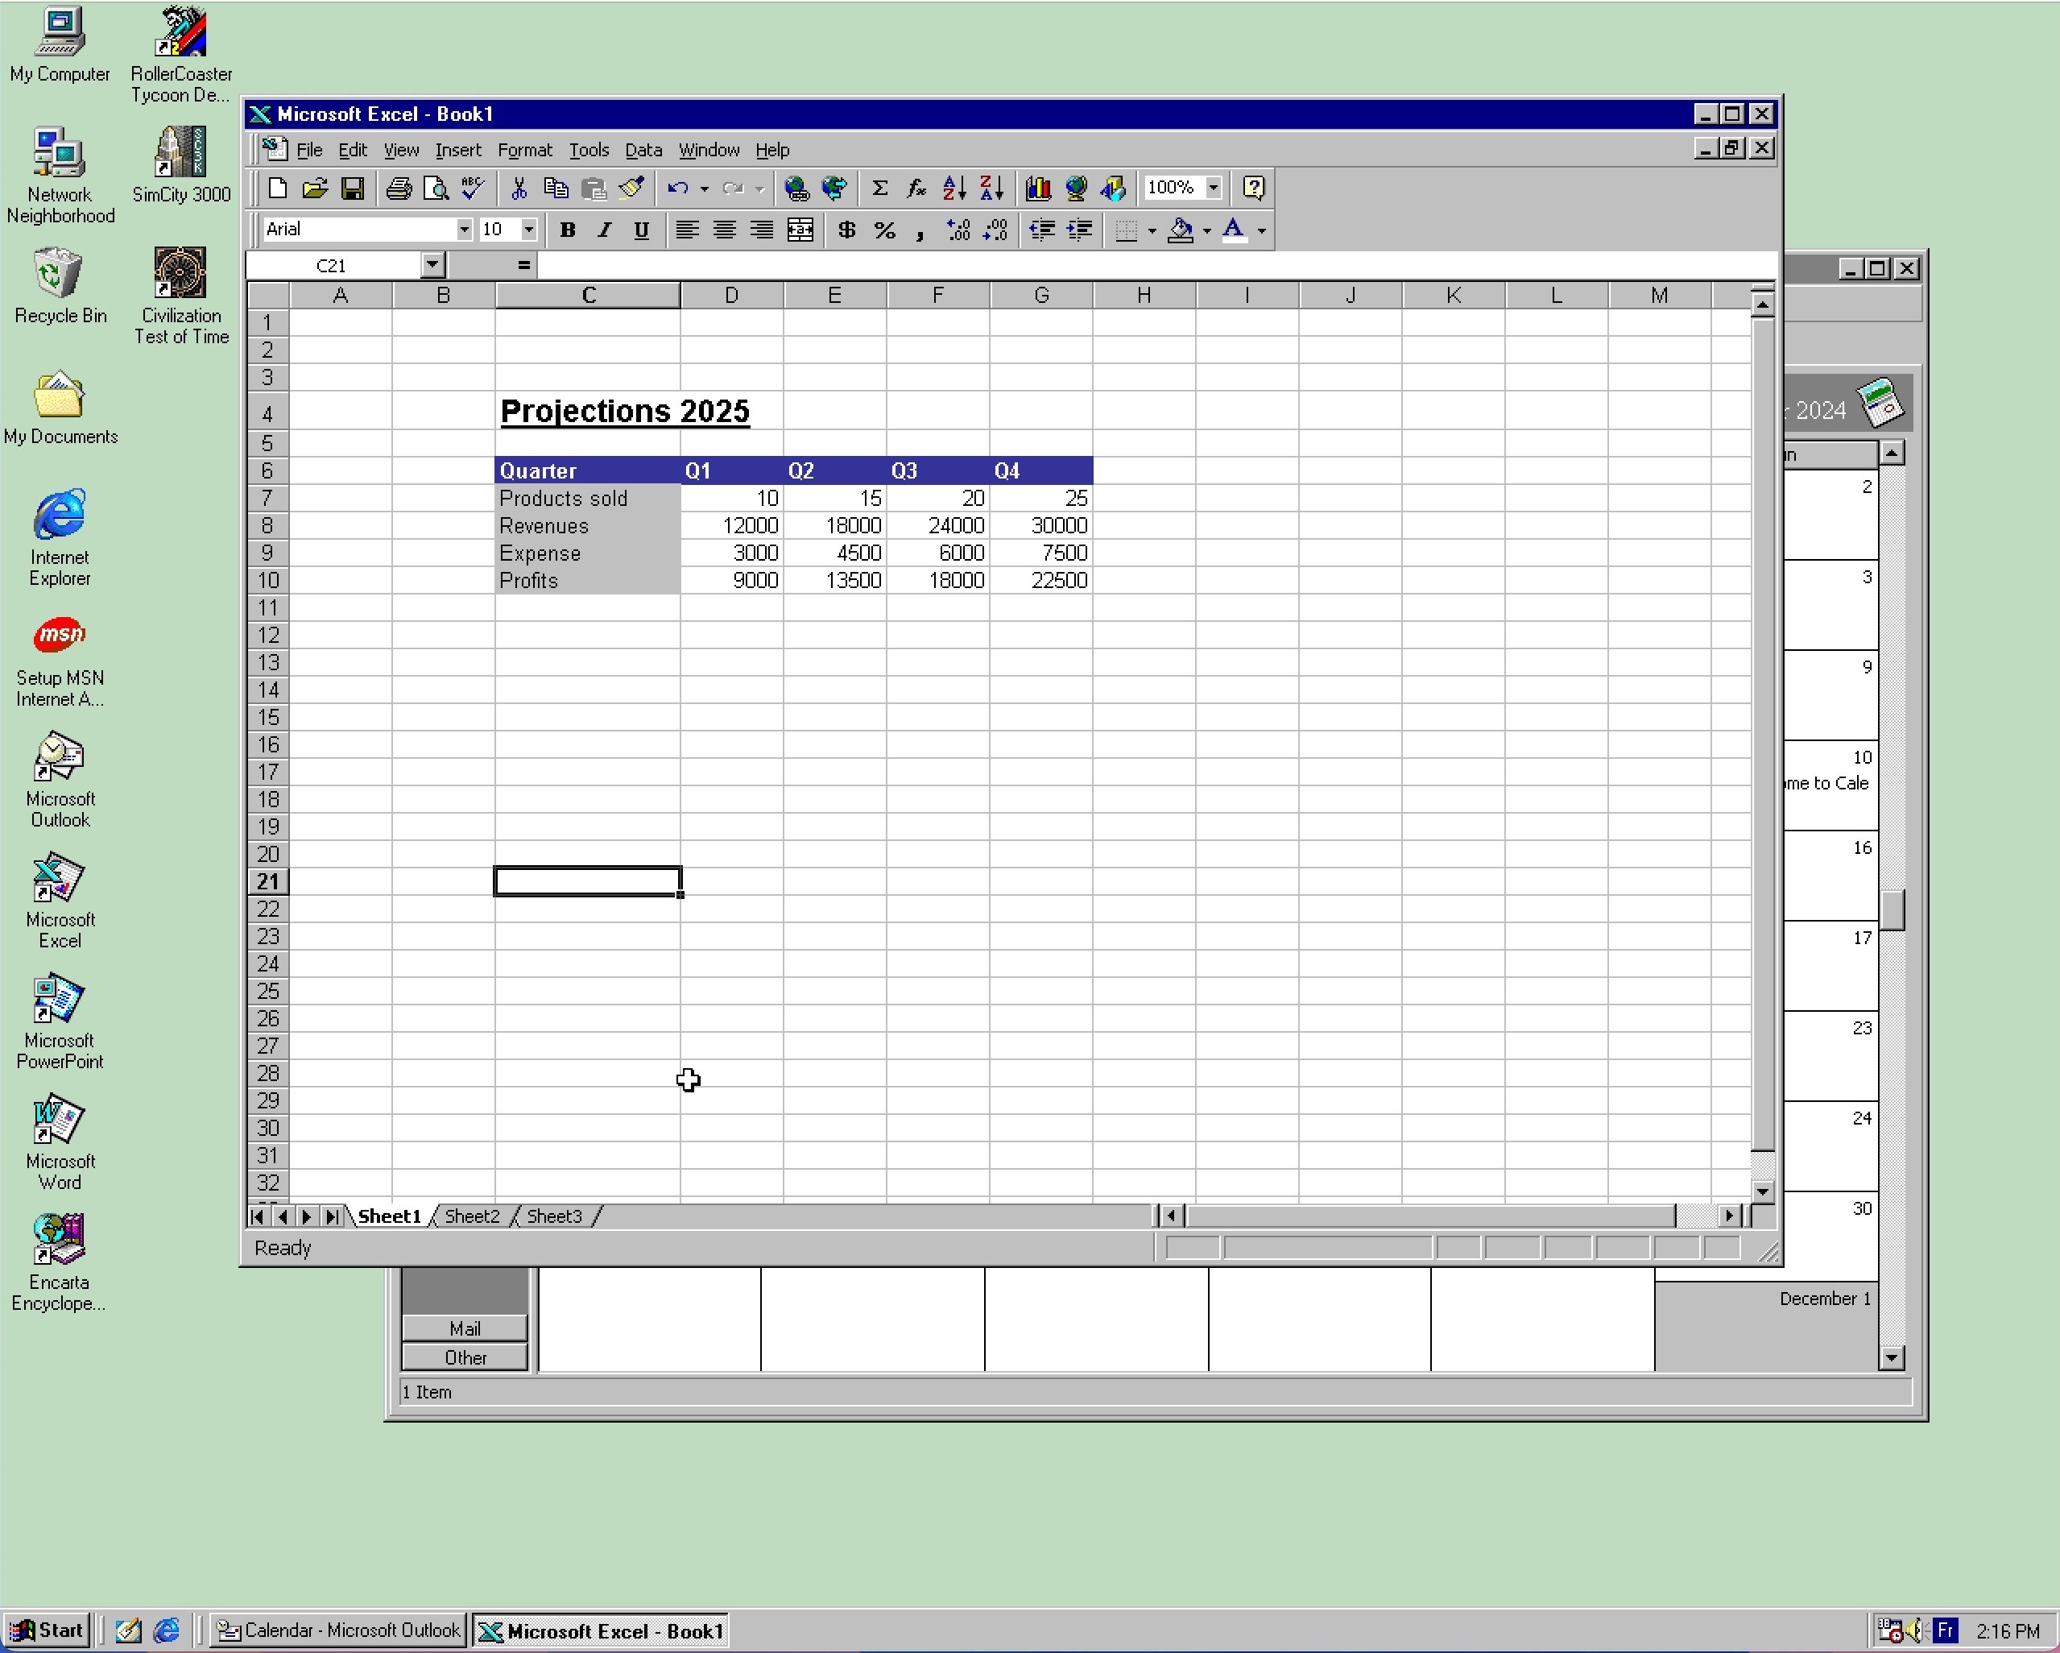Expand the Name Box dropdown arrow
Viewport: 2060px width, 1653px height.
432,265
